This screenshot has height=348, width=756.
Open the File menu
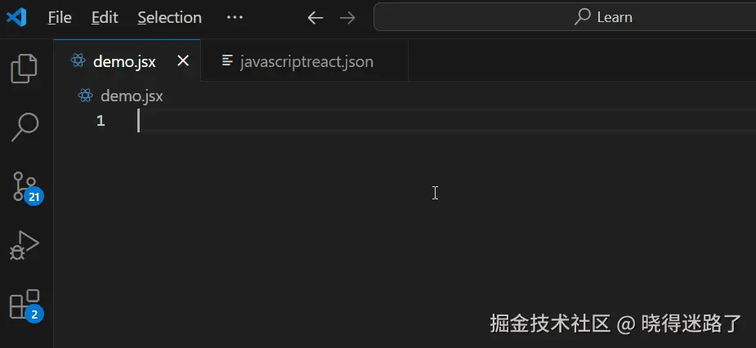(x=60, y=18)
